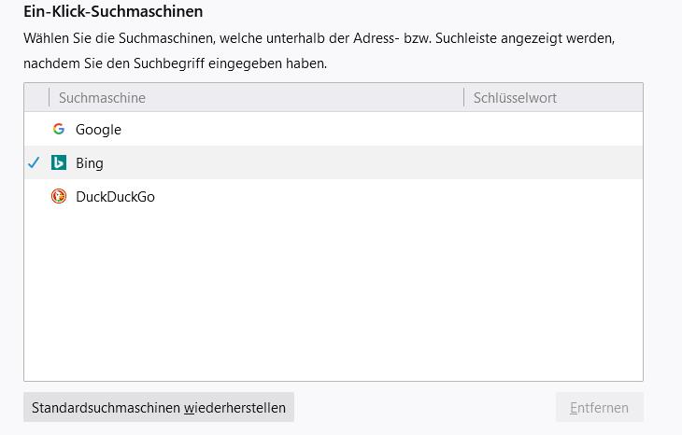Screen dimensions: 682x435
Task: Click the Schlüsselwort cell for DuckDuckGo
Action: pos(551,196)
